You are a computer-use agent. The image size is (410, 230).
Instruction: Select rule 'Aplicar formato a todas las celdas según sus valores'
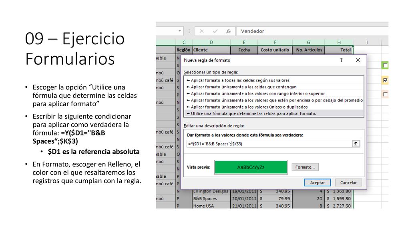273,80
